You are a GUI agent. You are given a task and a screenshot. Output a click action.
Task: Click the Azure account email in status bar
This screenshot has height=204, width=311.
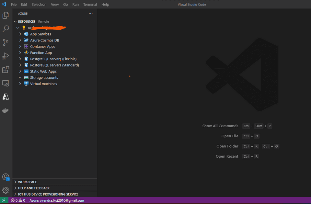(x=57, y=200)
